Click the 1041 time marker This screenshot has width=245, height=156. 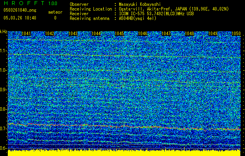(26, 34)
